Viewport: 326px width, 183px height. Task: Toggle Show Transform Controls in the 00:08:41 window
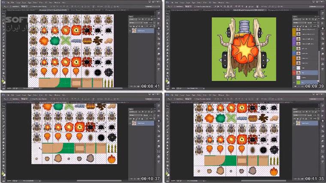pyautogui.click(x=30, y=6)
